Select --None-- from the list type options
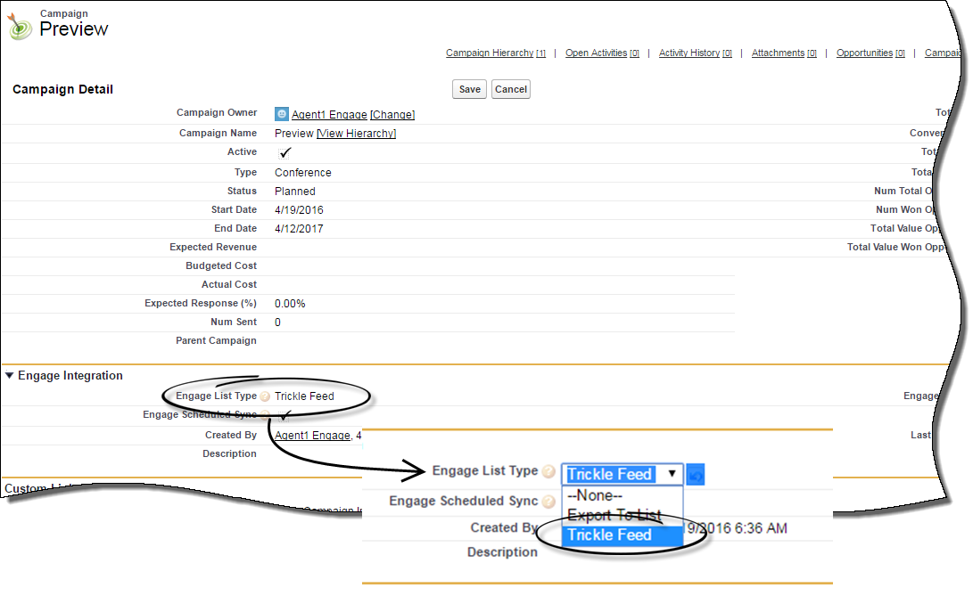The image size is (973, 596). (x=595, y=495)
